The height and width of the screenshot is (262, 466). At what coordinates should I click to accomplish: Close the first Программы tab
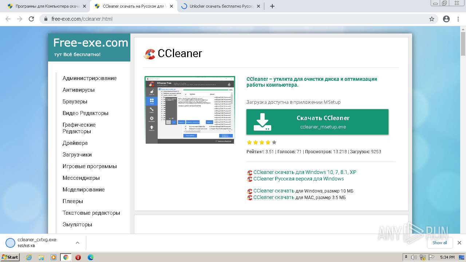click(x=84, y=6)
